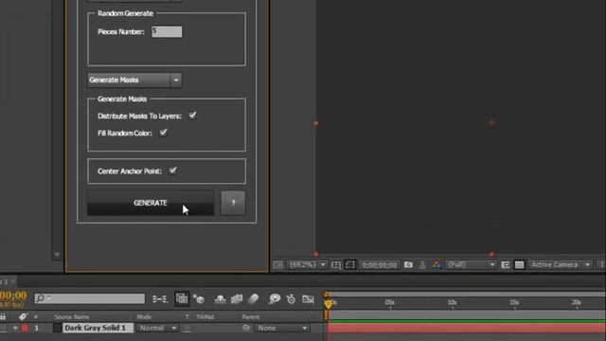Click the Mode column header
This screenshot has width=606, height=341.
pos(144,317)
